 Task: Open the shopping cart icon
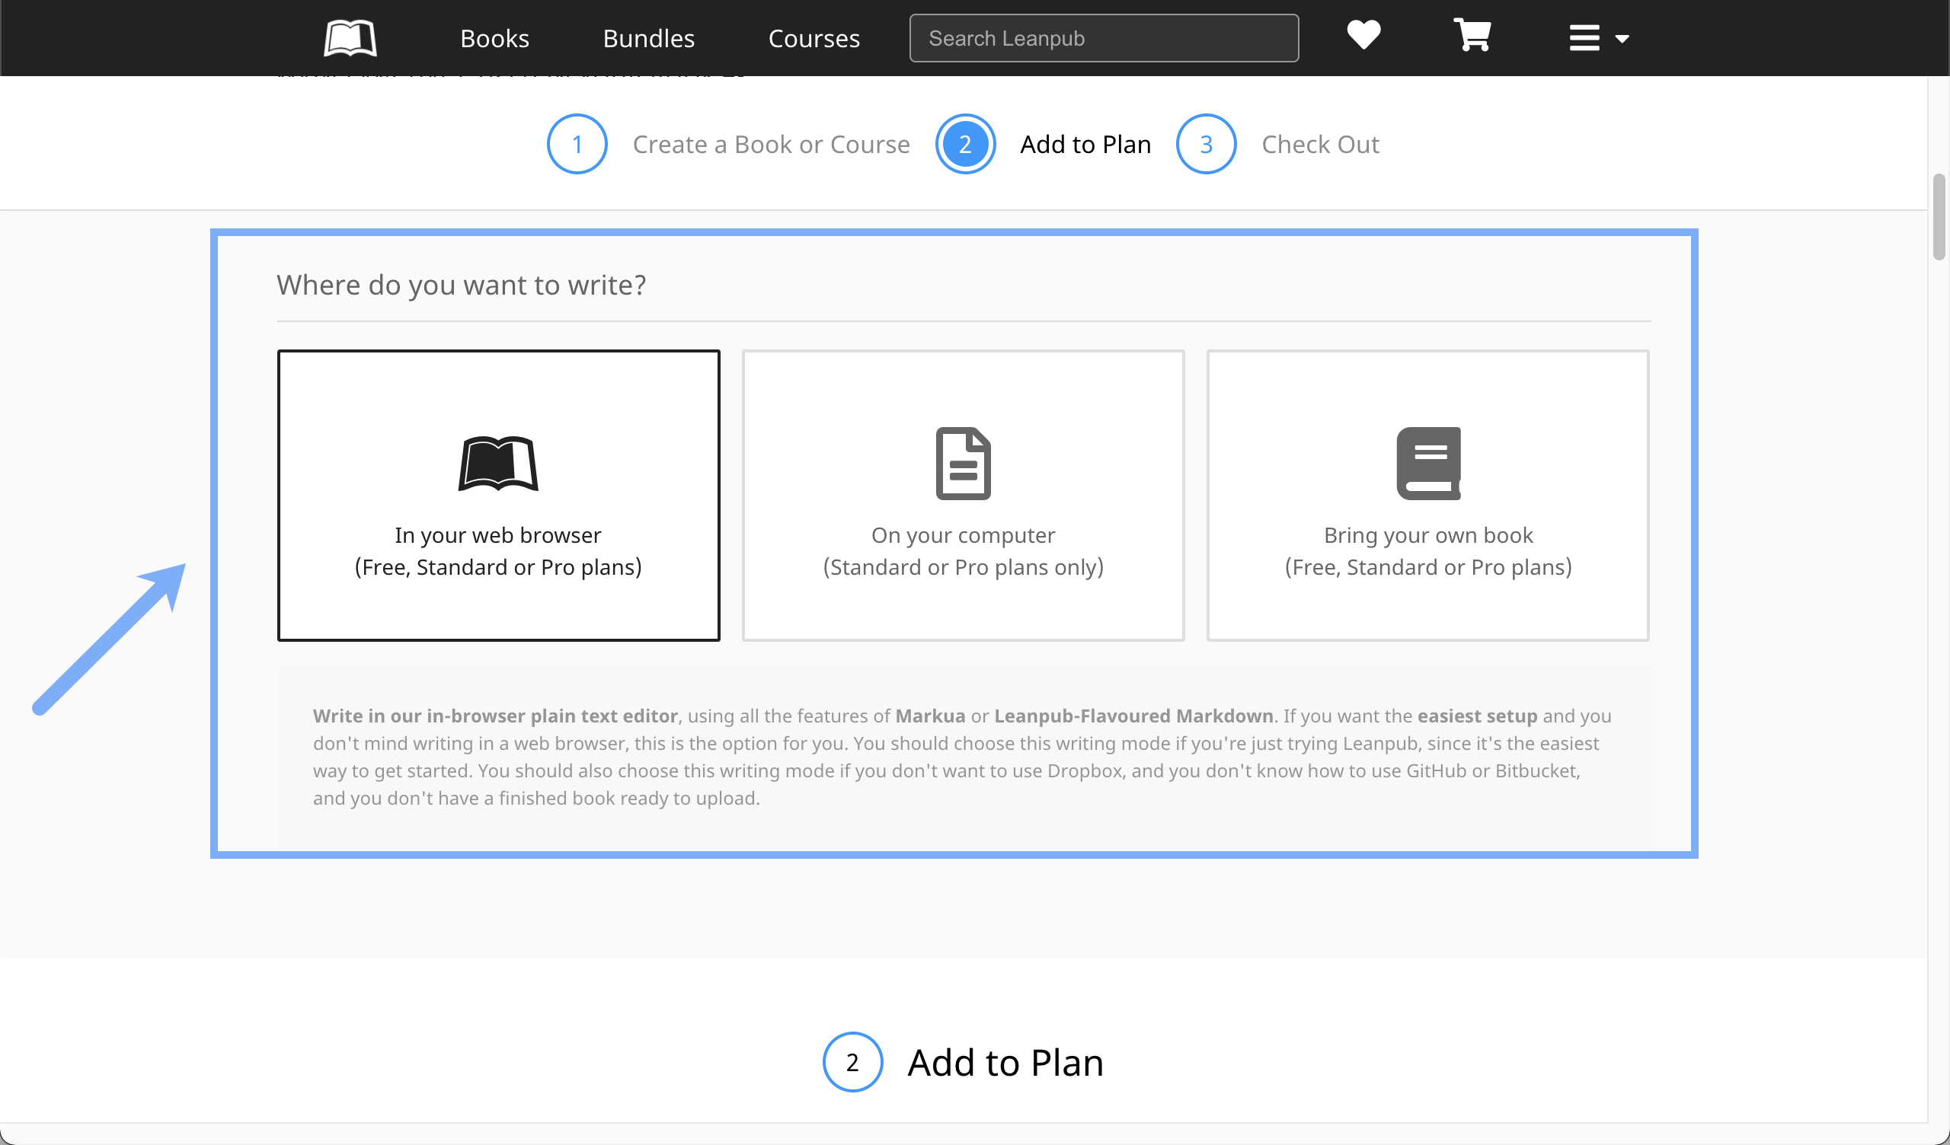pos(1472,36)
